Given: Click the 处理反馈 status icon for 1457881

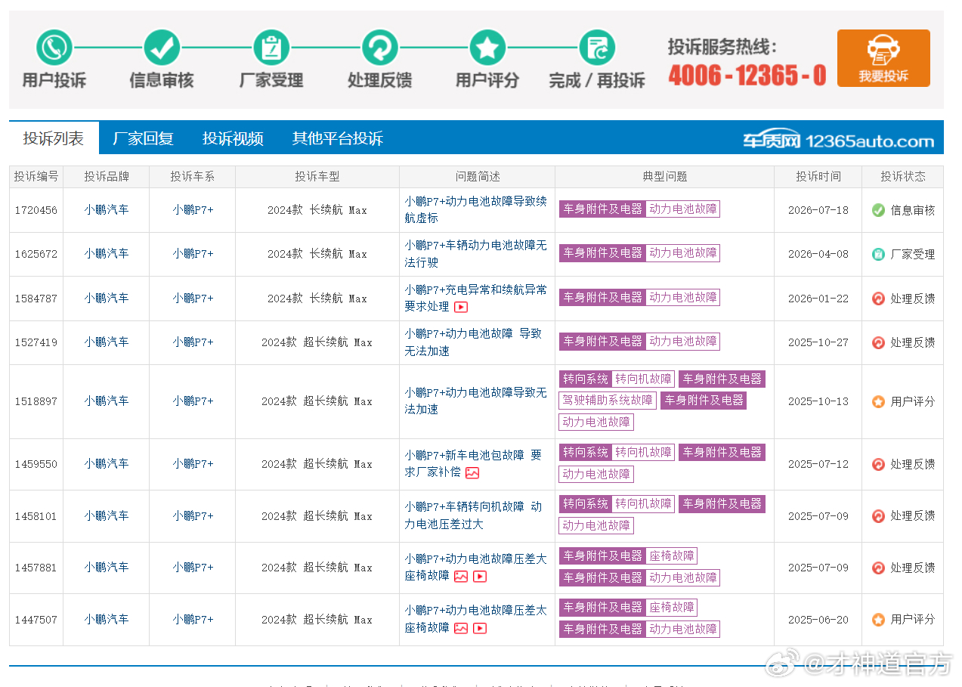Looking at the screenshot, I should [x=878, y=568].
